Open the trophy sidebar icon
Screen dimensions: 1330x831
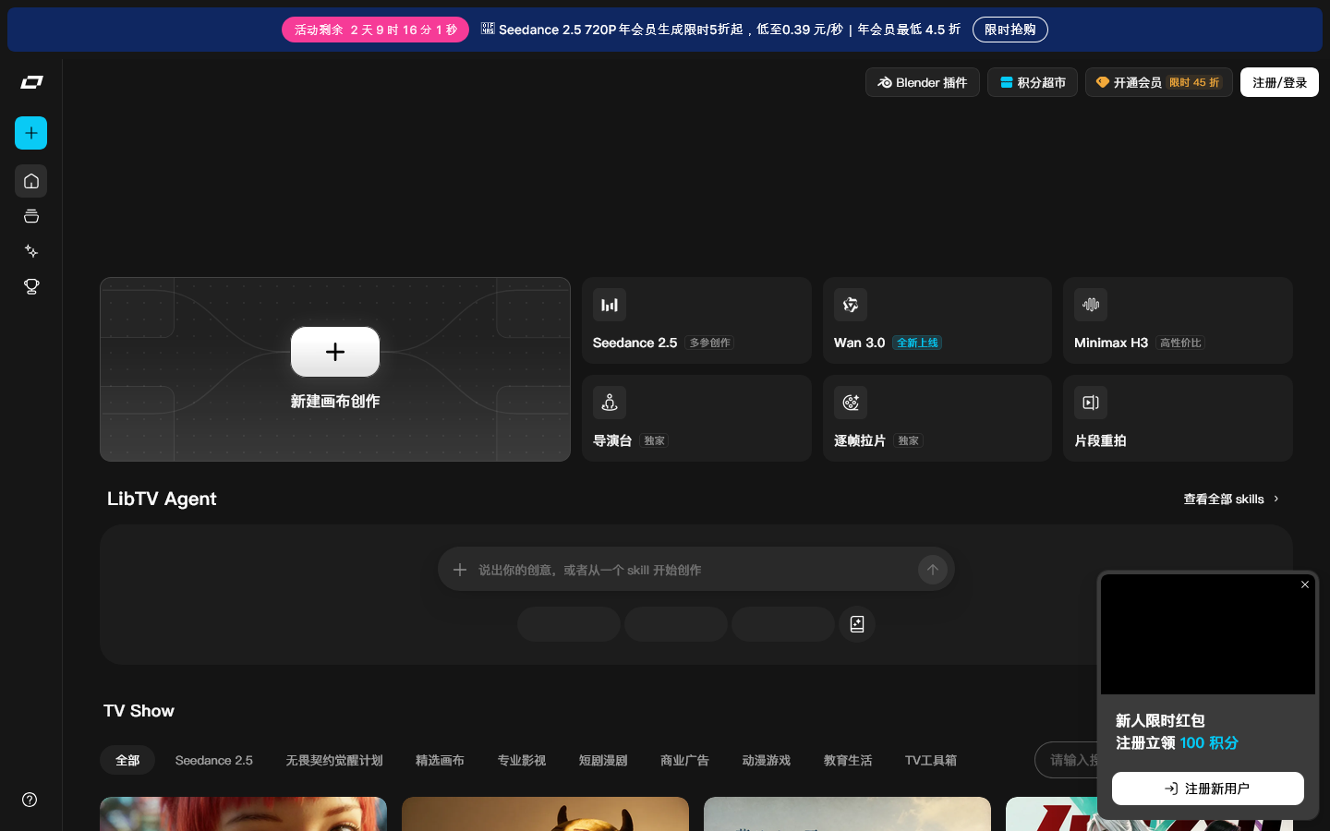31,287
